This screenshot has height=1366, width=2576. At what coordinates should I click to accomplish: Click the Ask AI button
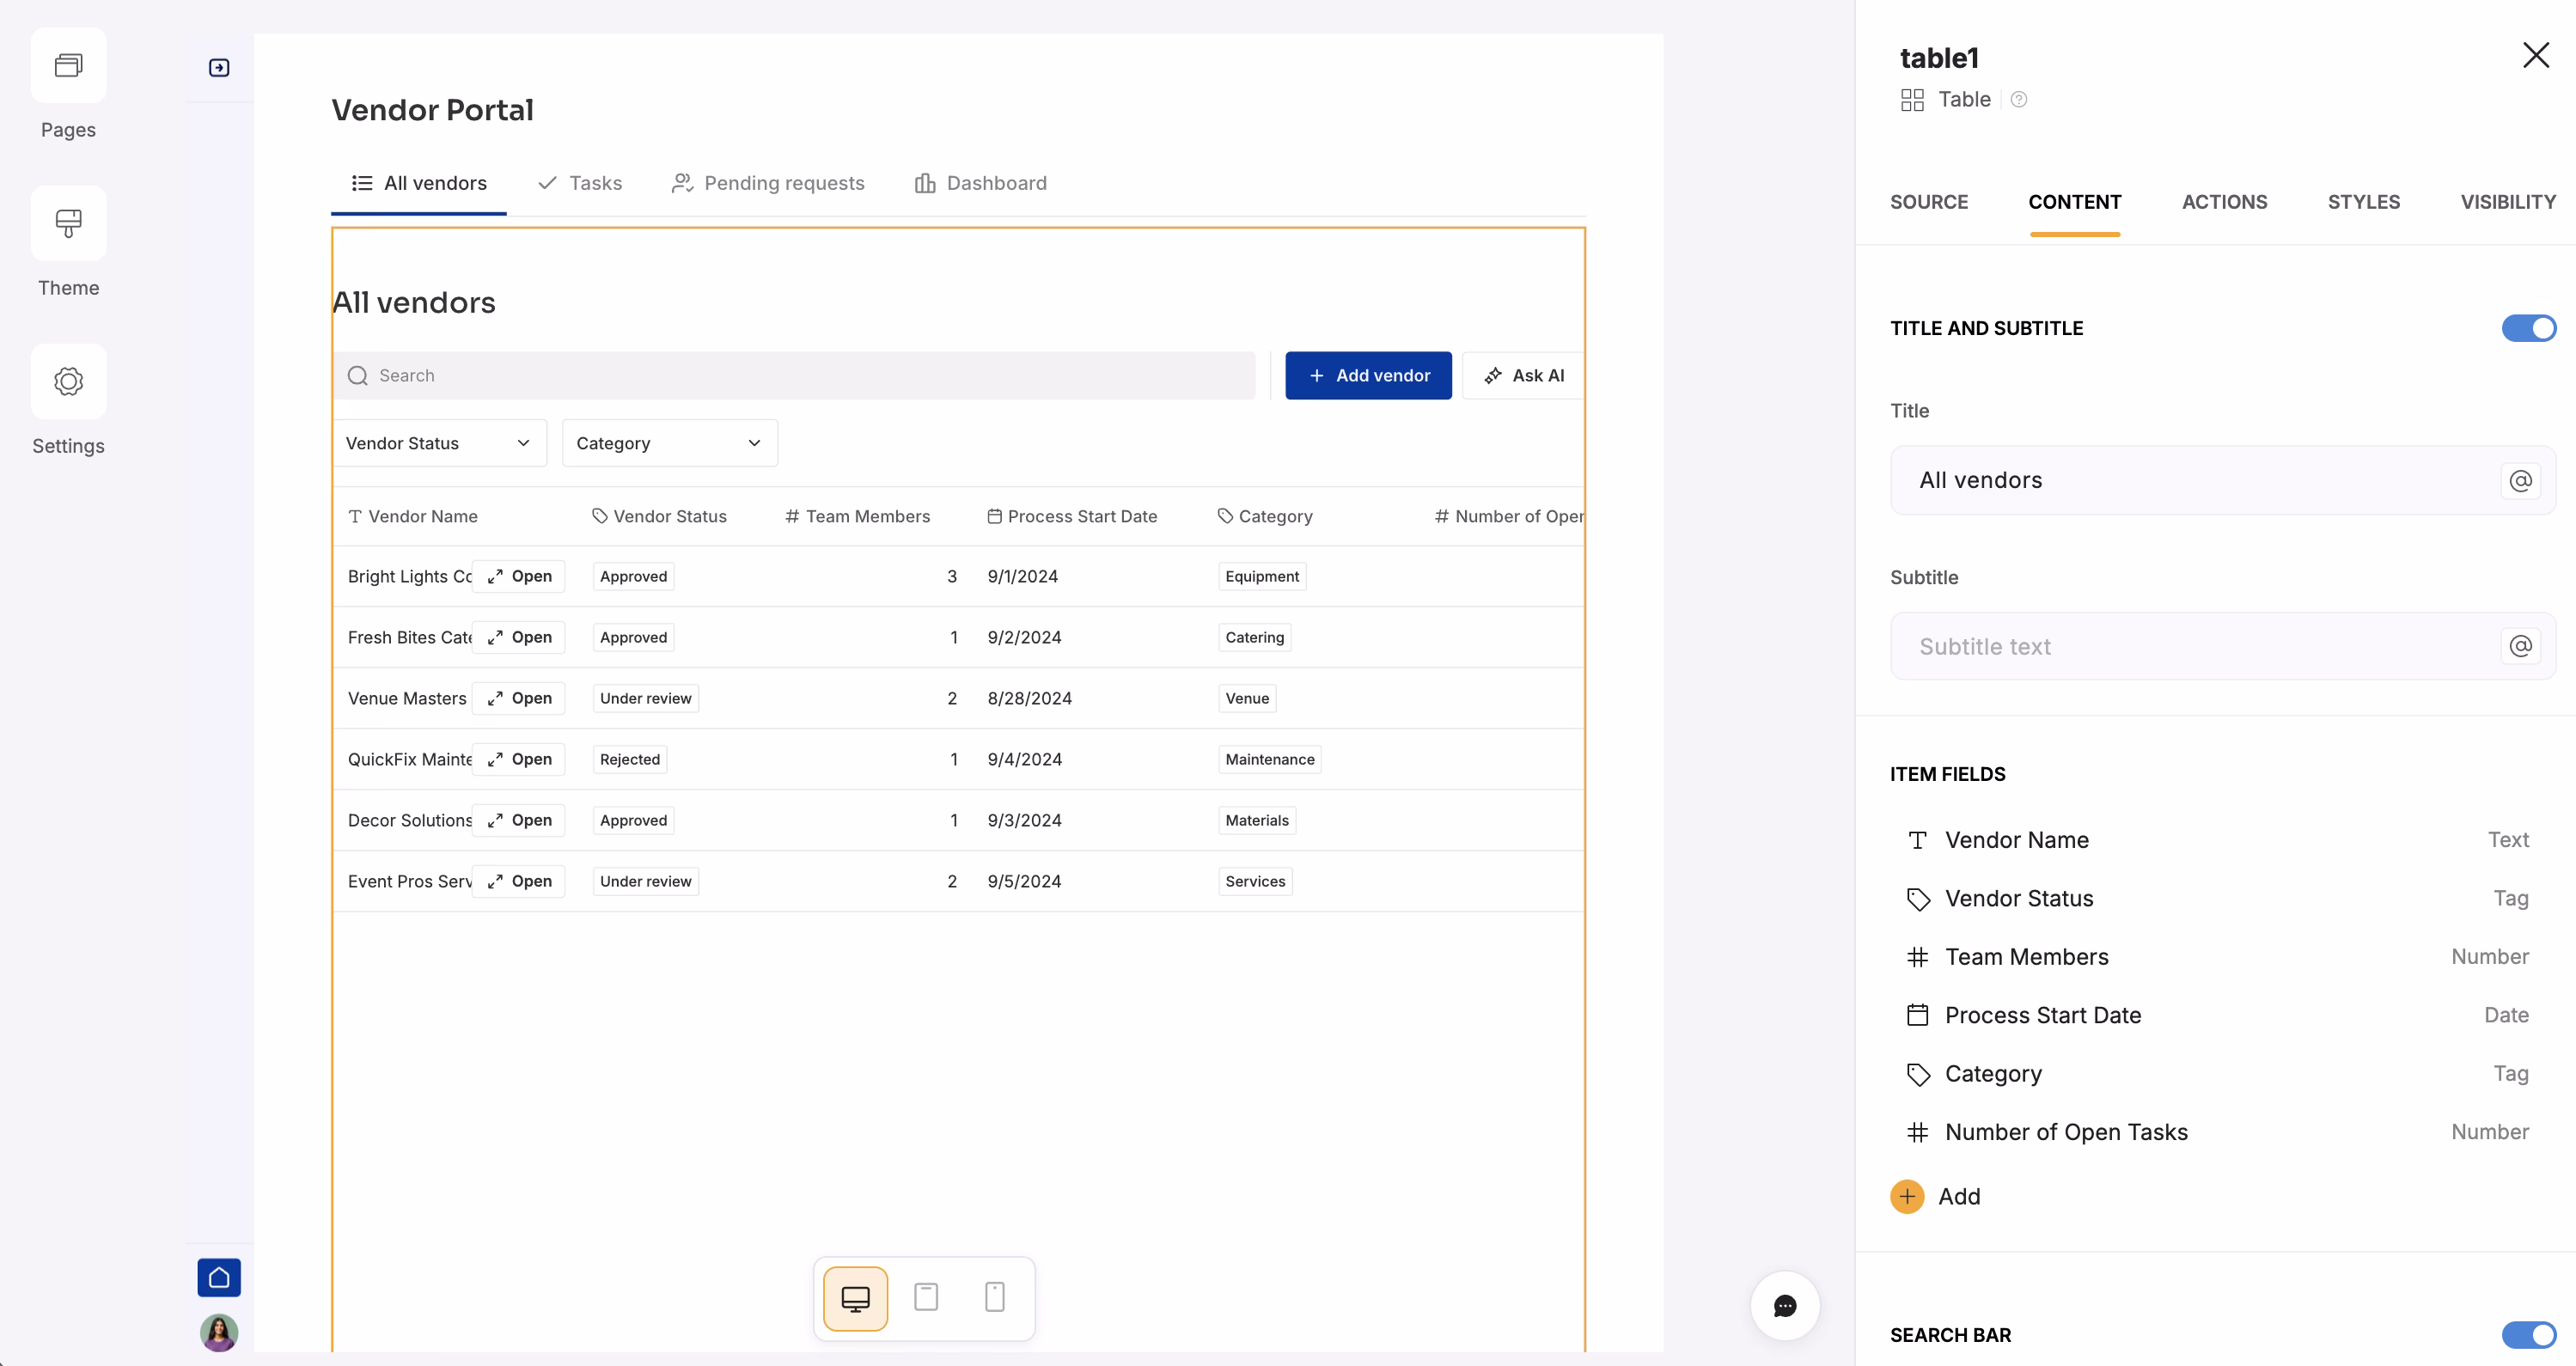point(1523,375)
